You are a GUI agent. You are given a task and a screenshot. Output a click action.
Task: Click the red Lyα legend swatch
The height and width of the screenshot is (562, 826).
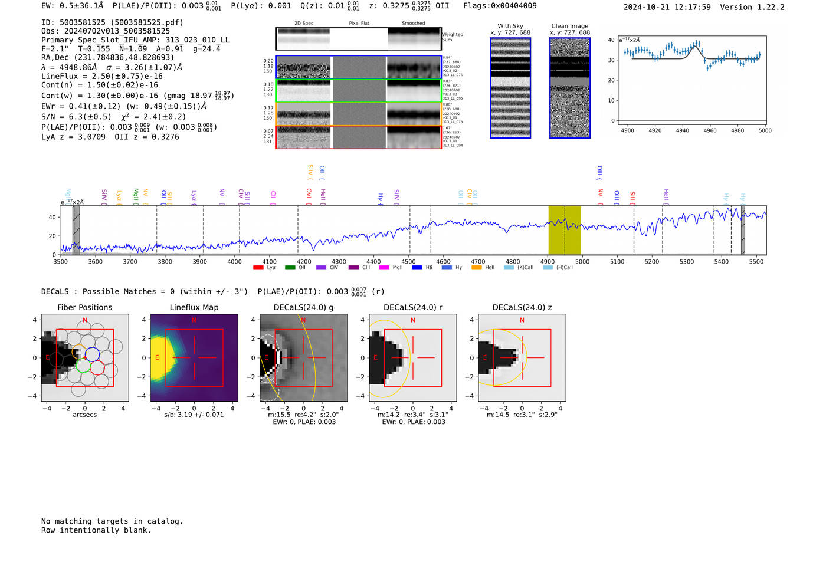click(258, 268)
